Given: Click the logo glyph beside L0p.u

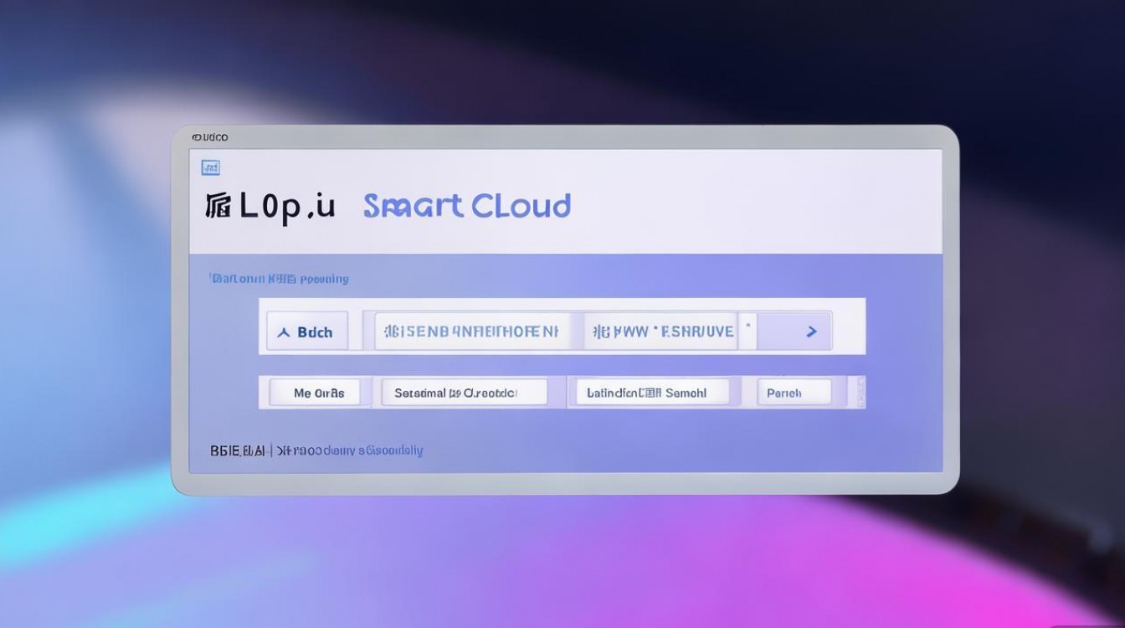Looking at the screenshot, I should [x=218, y=206].
